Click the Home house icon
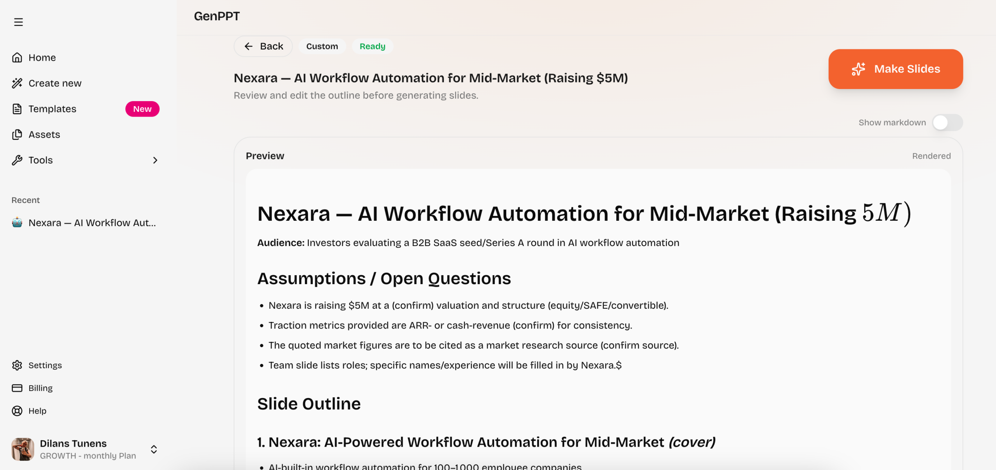The width and height of the screenshot is (996, 470). point(17,58)
